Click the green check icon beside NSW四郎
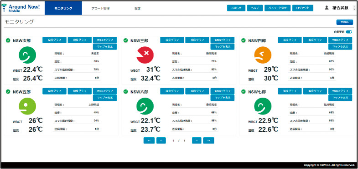The width and height of the screenshot is (358, 169). click(x=244, y=40)
